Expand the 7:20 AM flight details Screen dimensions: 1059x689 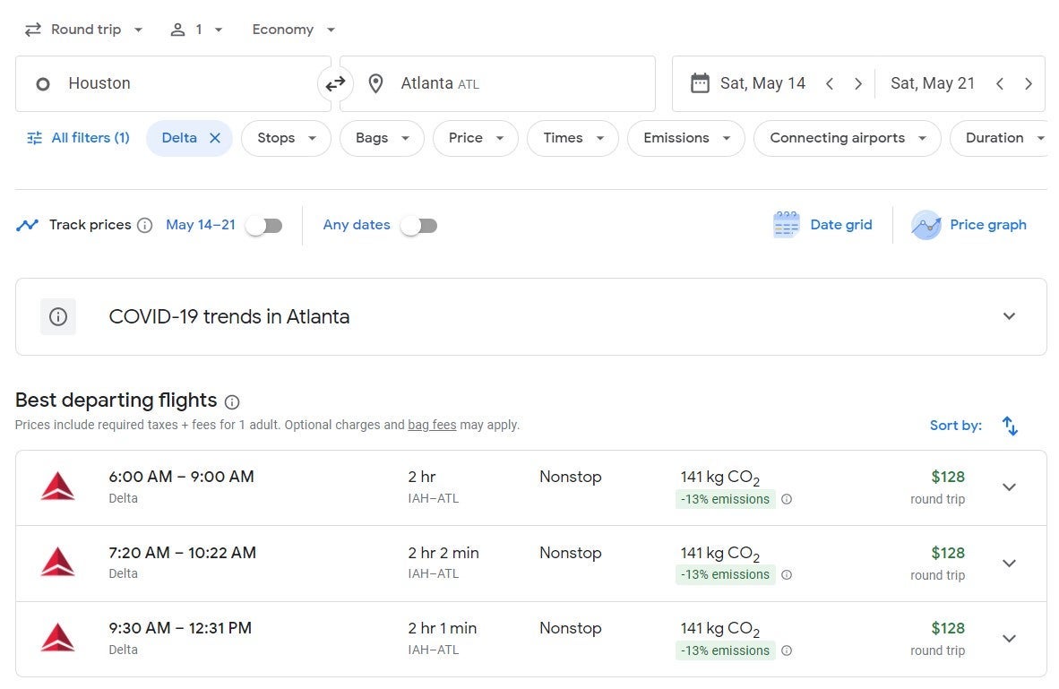(x=1009, y=564)
